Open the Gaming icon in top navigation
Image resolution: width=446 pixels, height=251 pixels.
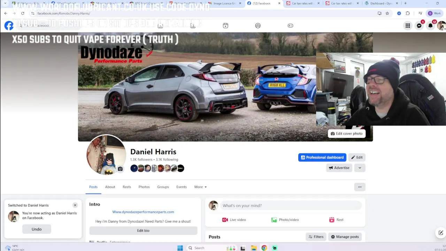[x=290, y=25]
